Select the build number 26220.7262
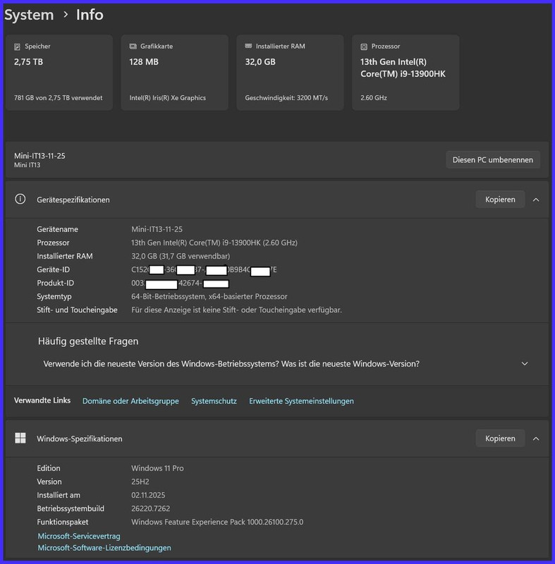This screenshot has height=564, width=555. point(151,508)
